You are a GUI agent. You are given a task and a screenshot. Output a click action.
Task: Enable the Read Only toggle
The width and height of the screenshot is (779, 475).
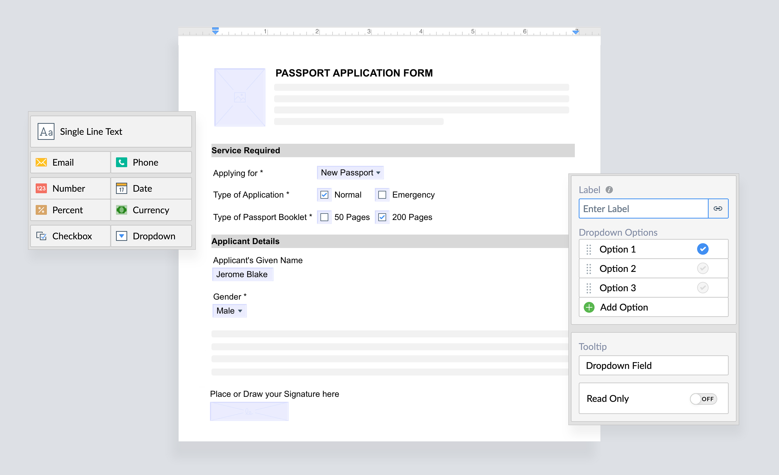click(704, 399)
